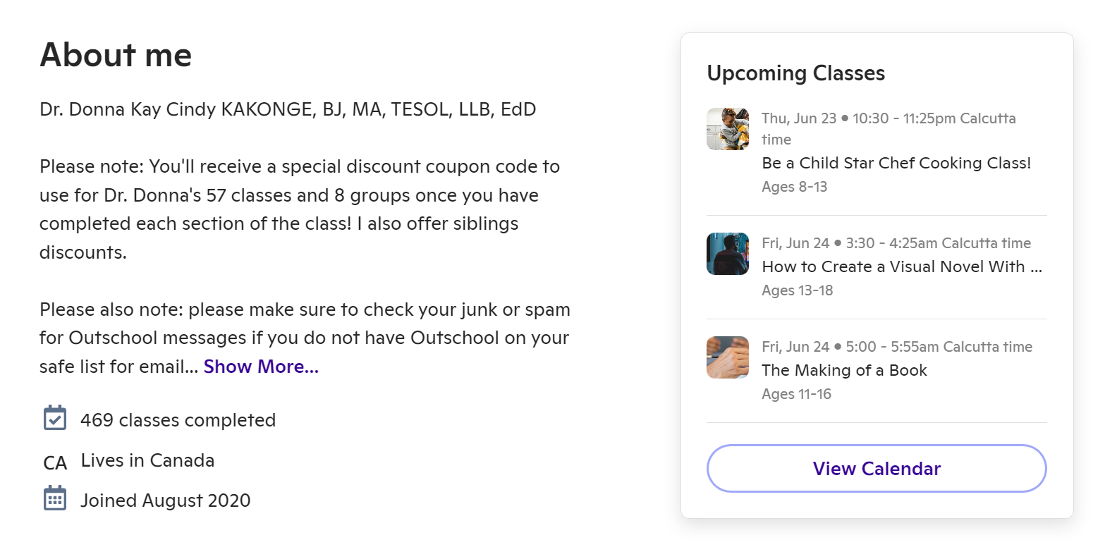Open Be a Child Star Chef Cooking Class
Image resolution: width=1105 pixels, height=559 pixels.
[896, 163]
